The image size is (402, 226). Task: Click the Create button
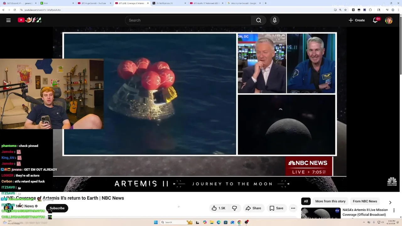point(357,20)
